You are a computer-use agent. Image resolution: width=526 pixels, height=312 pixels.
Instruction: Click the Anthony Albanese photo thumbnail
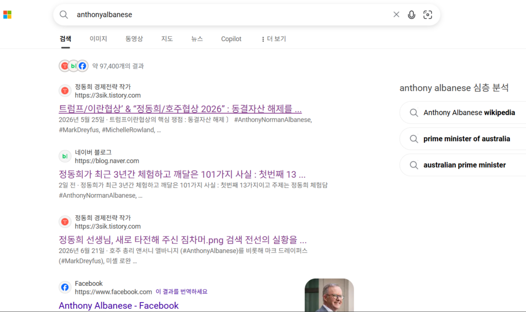[329, 295]
